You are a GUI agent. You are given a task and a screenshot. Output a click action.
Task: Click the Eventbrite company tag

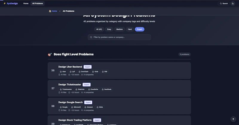[x=93, y=89]
